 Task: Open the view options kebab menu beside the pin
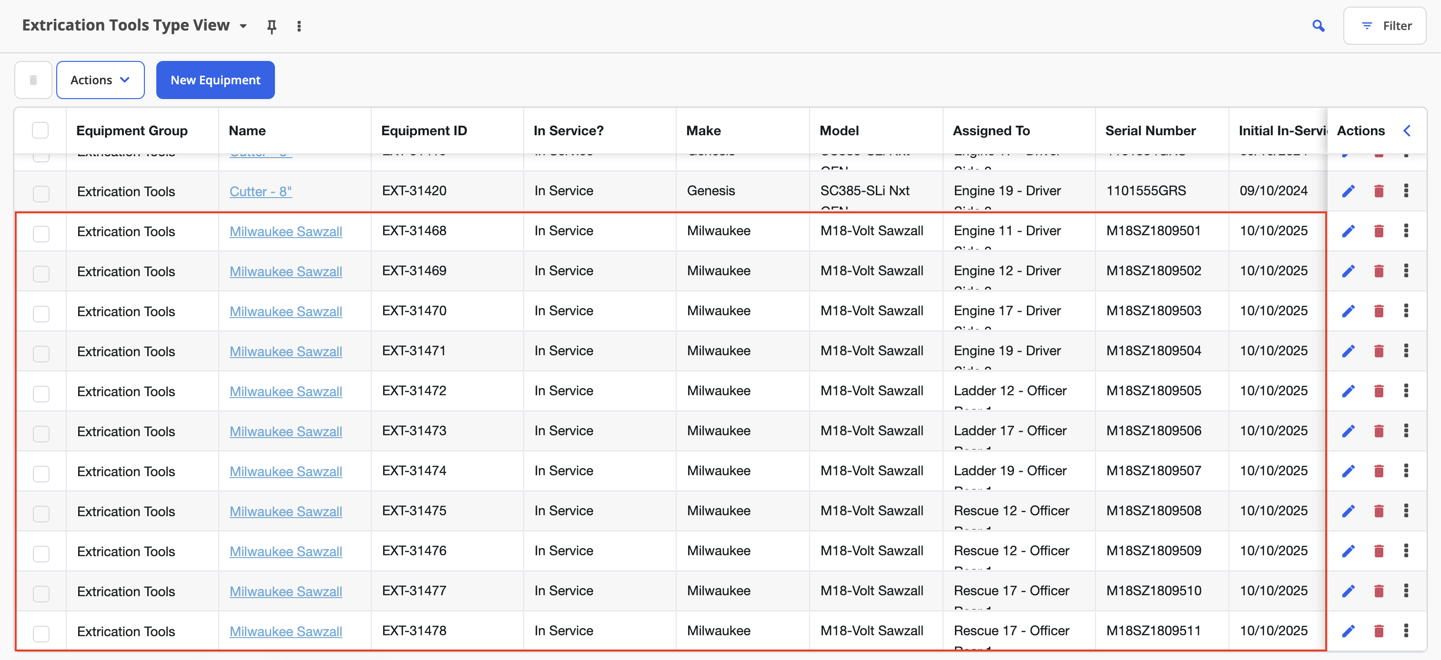click(299, 26)
